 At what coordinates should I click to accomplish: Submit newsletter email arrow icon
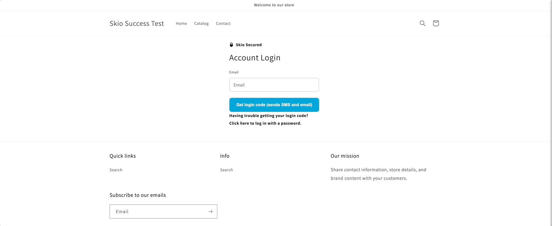(210, 211)
